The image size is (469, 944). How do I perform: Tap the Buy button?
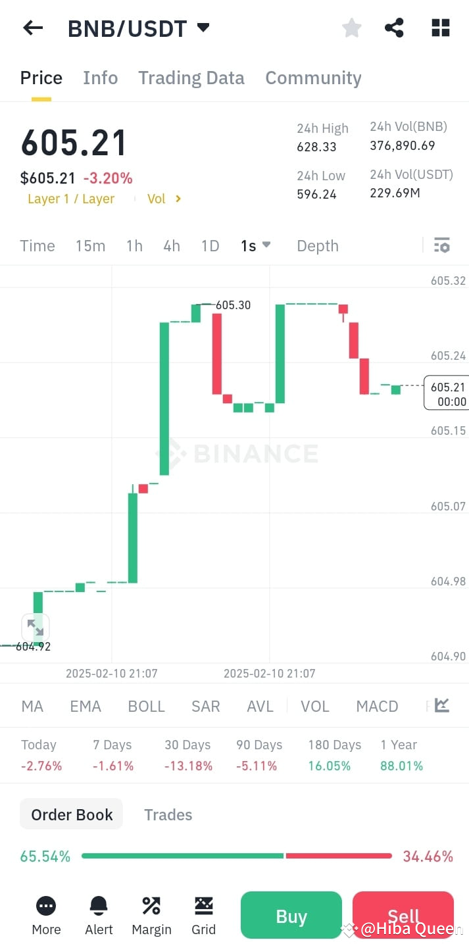291,916
